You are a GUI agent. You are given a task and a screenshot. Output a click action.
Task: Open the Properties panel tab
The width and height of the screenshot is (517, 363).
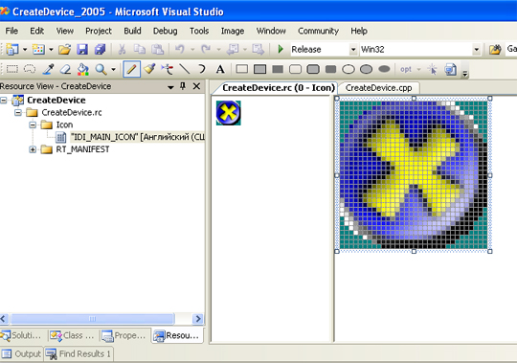point(124,335)
